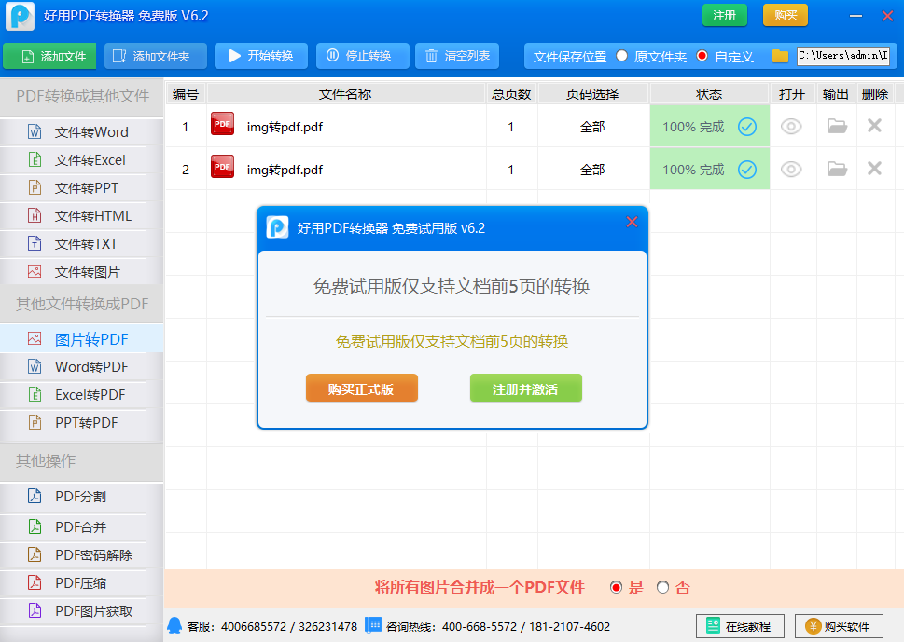Select PPT转PDF in sidebar
The height and width of the screenshot is (642, 904).
tap(81, 423)
